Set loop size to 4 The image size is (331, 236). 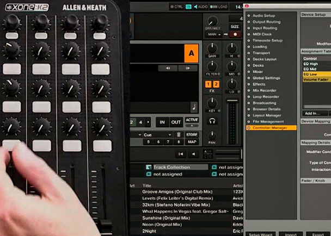click(140, 122)
